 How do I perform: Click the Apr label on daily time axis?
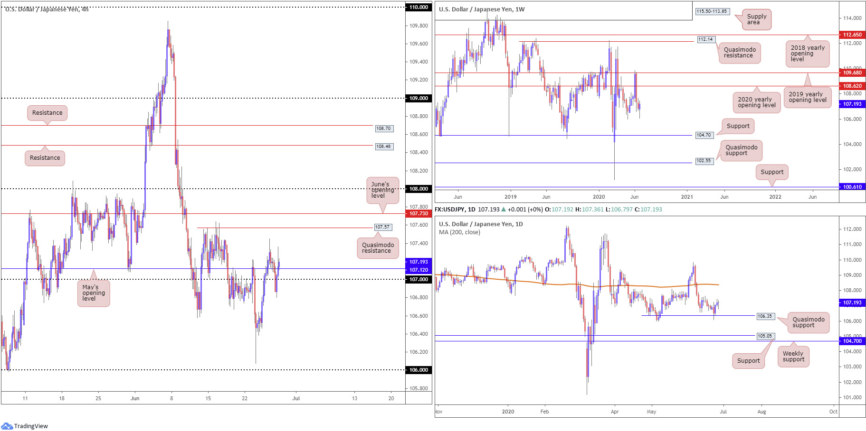pos(615,412)
